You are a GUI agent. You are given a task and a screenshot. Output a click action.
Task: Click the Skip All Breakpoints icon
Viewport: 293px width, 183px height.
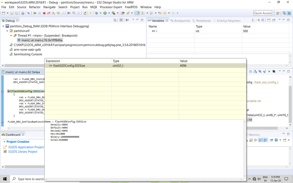click(x=28, y=13)
